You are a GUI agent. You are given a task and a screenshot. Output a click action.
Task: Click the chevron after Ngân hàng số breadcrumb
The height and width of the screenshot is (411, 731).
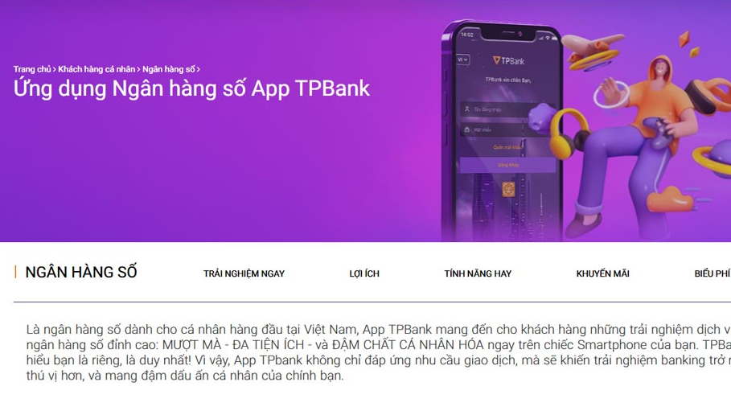coord(198,69)
